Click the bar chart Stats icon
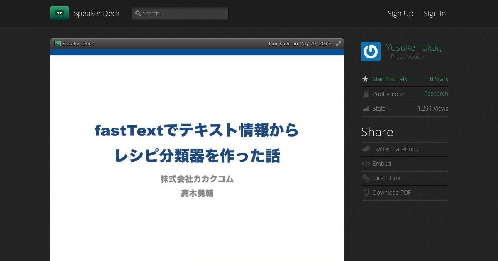 point(366,109)
